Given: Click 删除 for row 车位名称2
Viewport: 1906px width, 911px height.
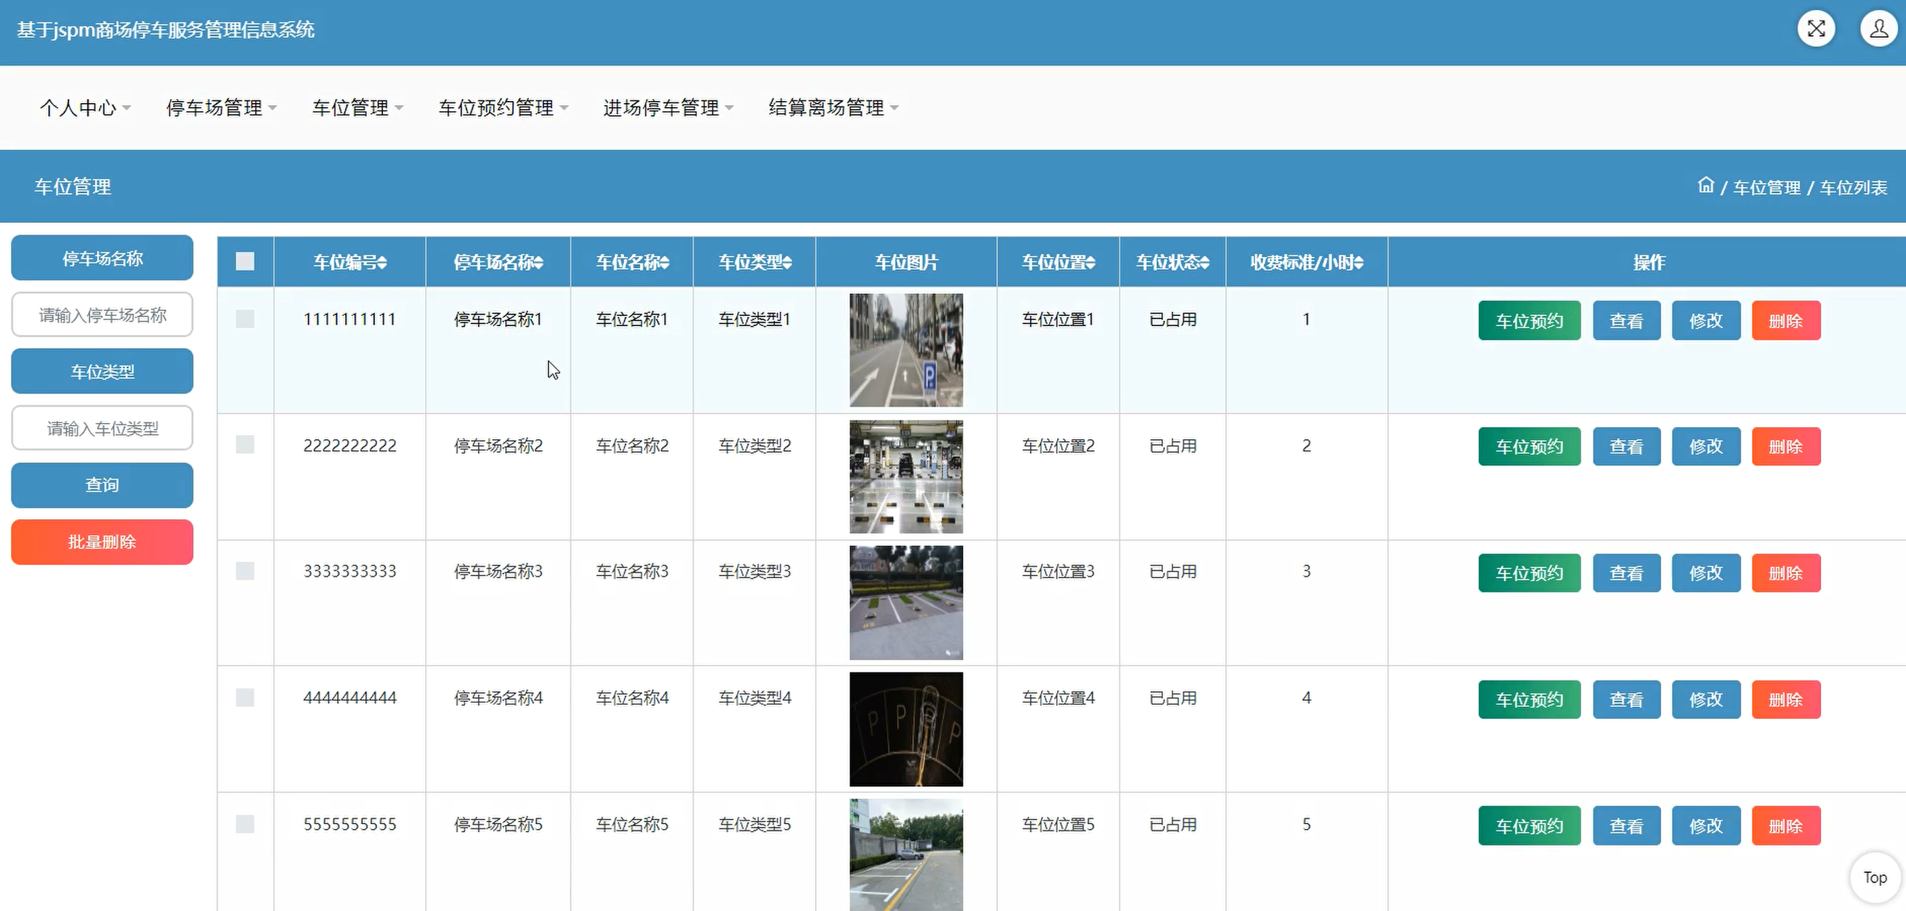Looking at the screenshot, I should [1786, 447].
